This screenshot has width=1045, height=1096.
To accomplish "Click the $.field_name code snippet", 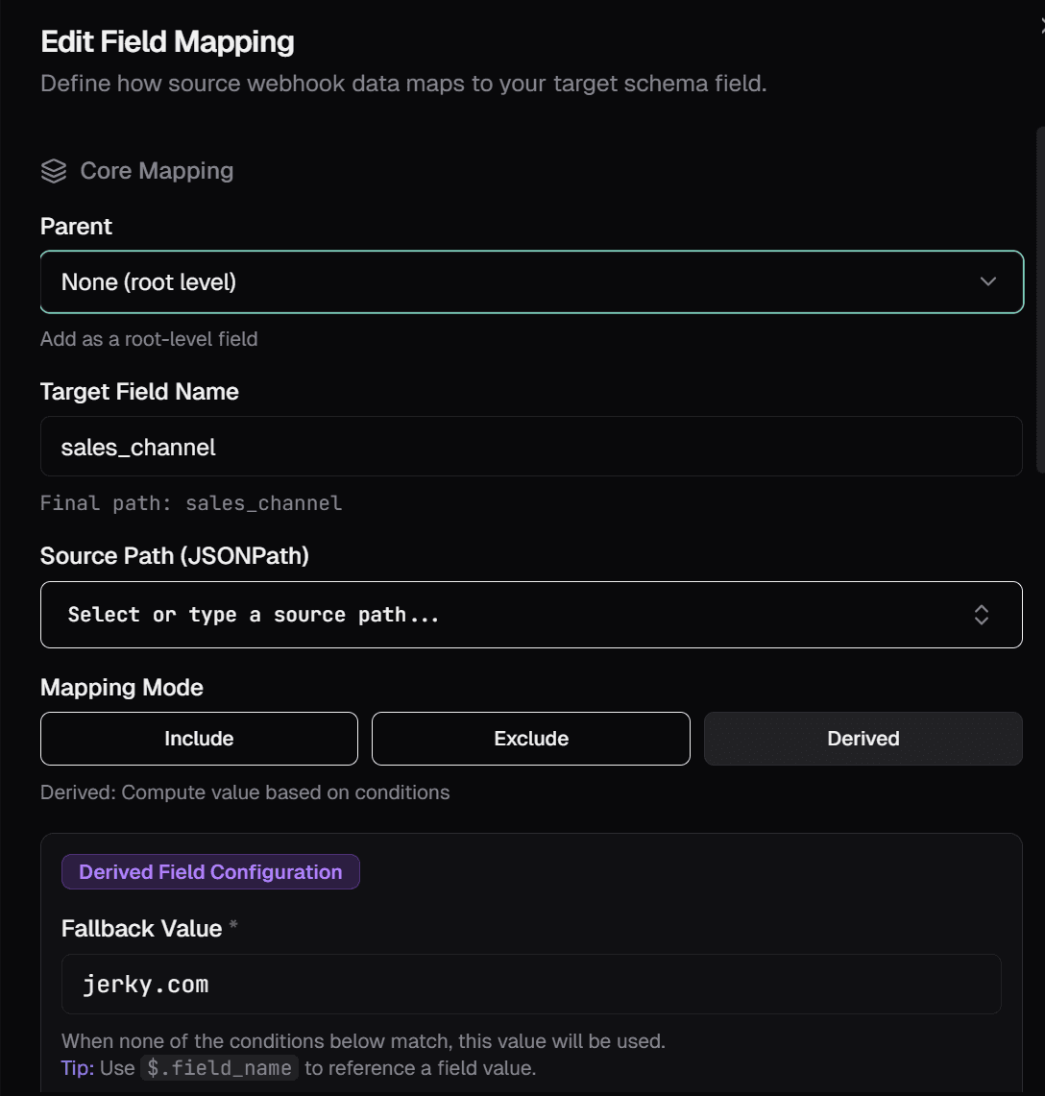I will (220, 1068).
